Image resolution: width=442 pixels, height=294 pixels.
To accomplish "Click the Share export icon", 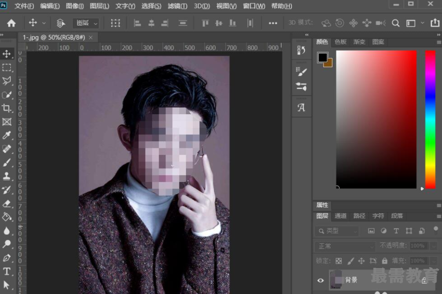I will (x=435, y=22).
